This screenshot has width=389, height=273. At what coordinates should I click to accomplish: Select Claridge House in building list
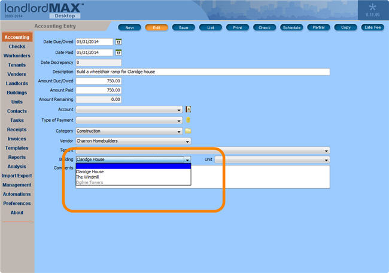133,171
